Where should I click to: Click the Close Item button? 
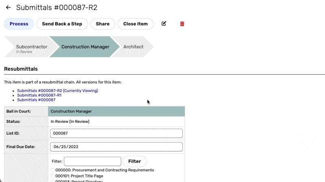(x=135, y=24)
